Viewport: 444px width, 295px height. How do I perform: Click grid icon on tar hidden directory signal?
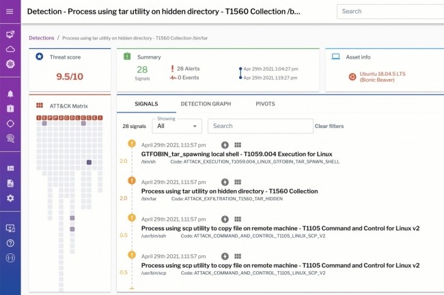coord(238,182)
